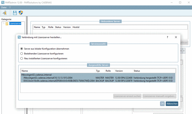This screenshot has height=114, width=192.
Task: Select the Lizenzserver category tree item
Action: click(15, 23)
